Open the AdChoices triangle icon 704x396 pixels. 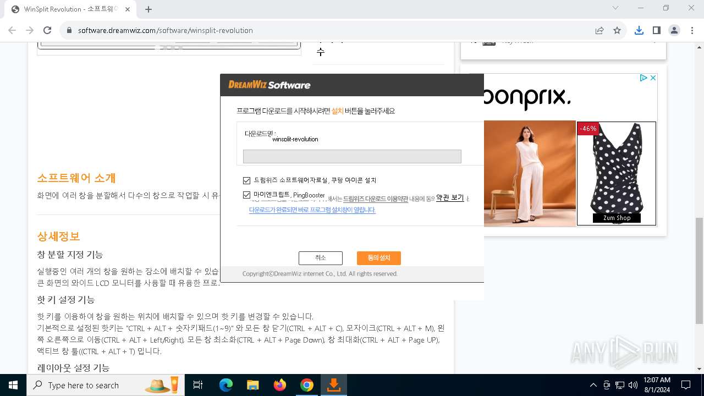[643, 78]
